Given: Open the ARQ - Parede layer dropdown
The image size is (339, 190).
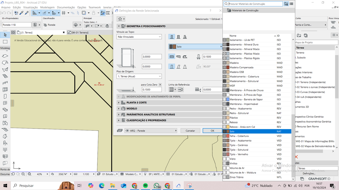Looking at the screenshot, I should (151, 130).
